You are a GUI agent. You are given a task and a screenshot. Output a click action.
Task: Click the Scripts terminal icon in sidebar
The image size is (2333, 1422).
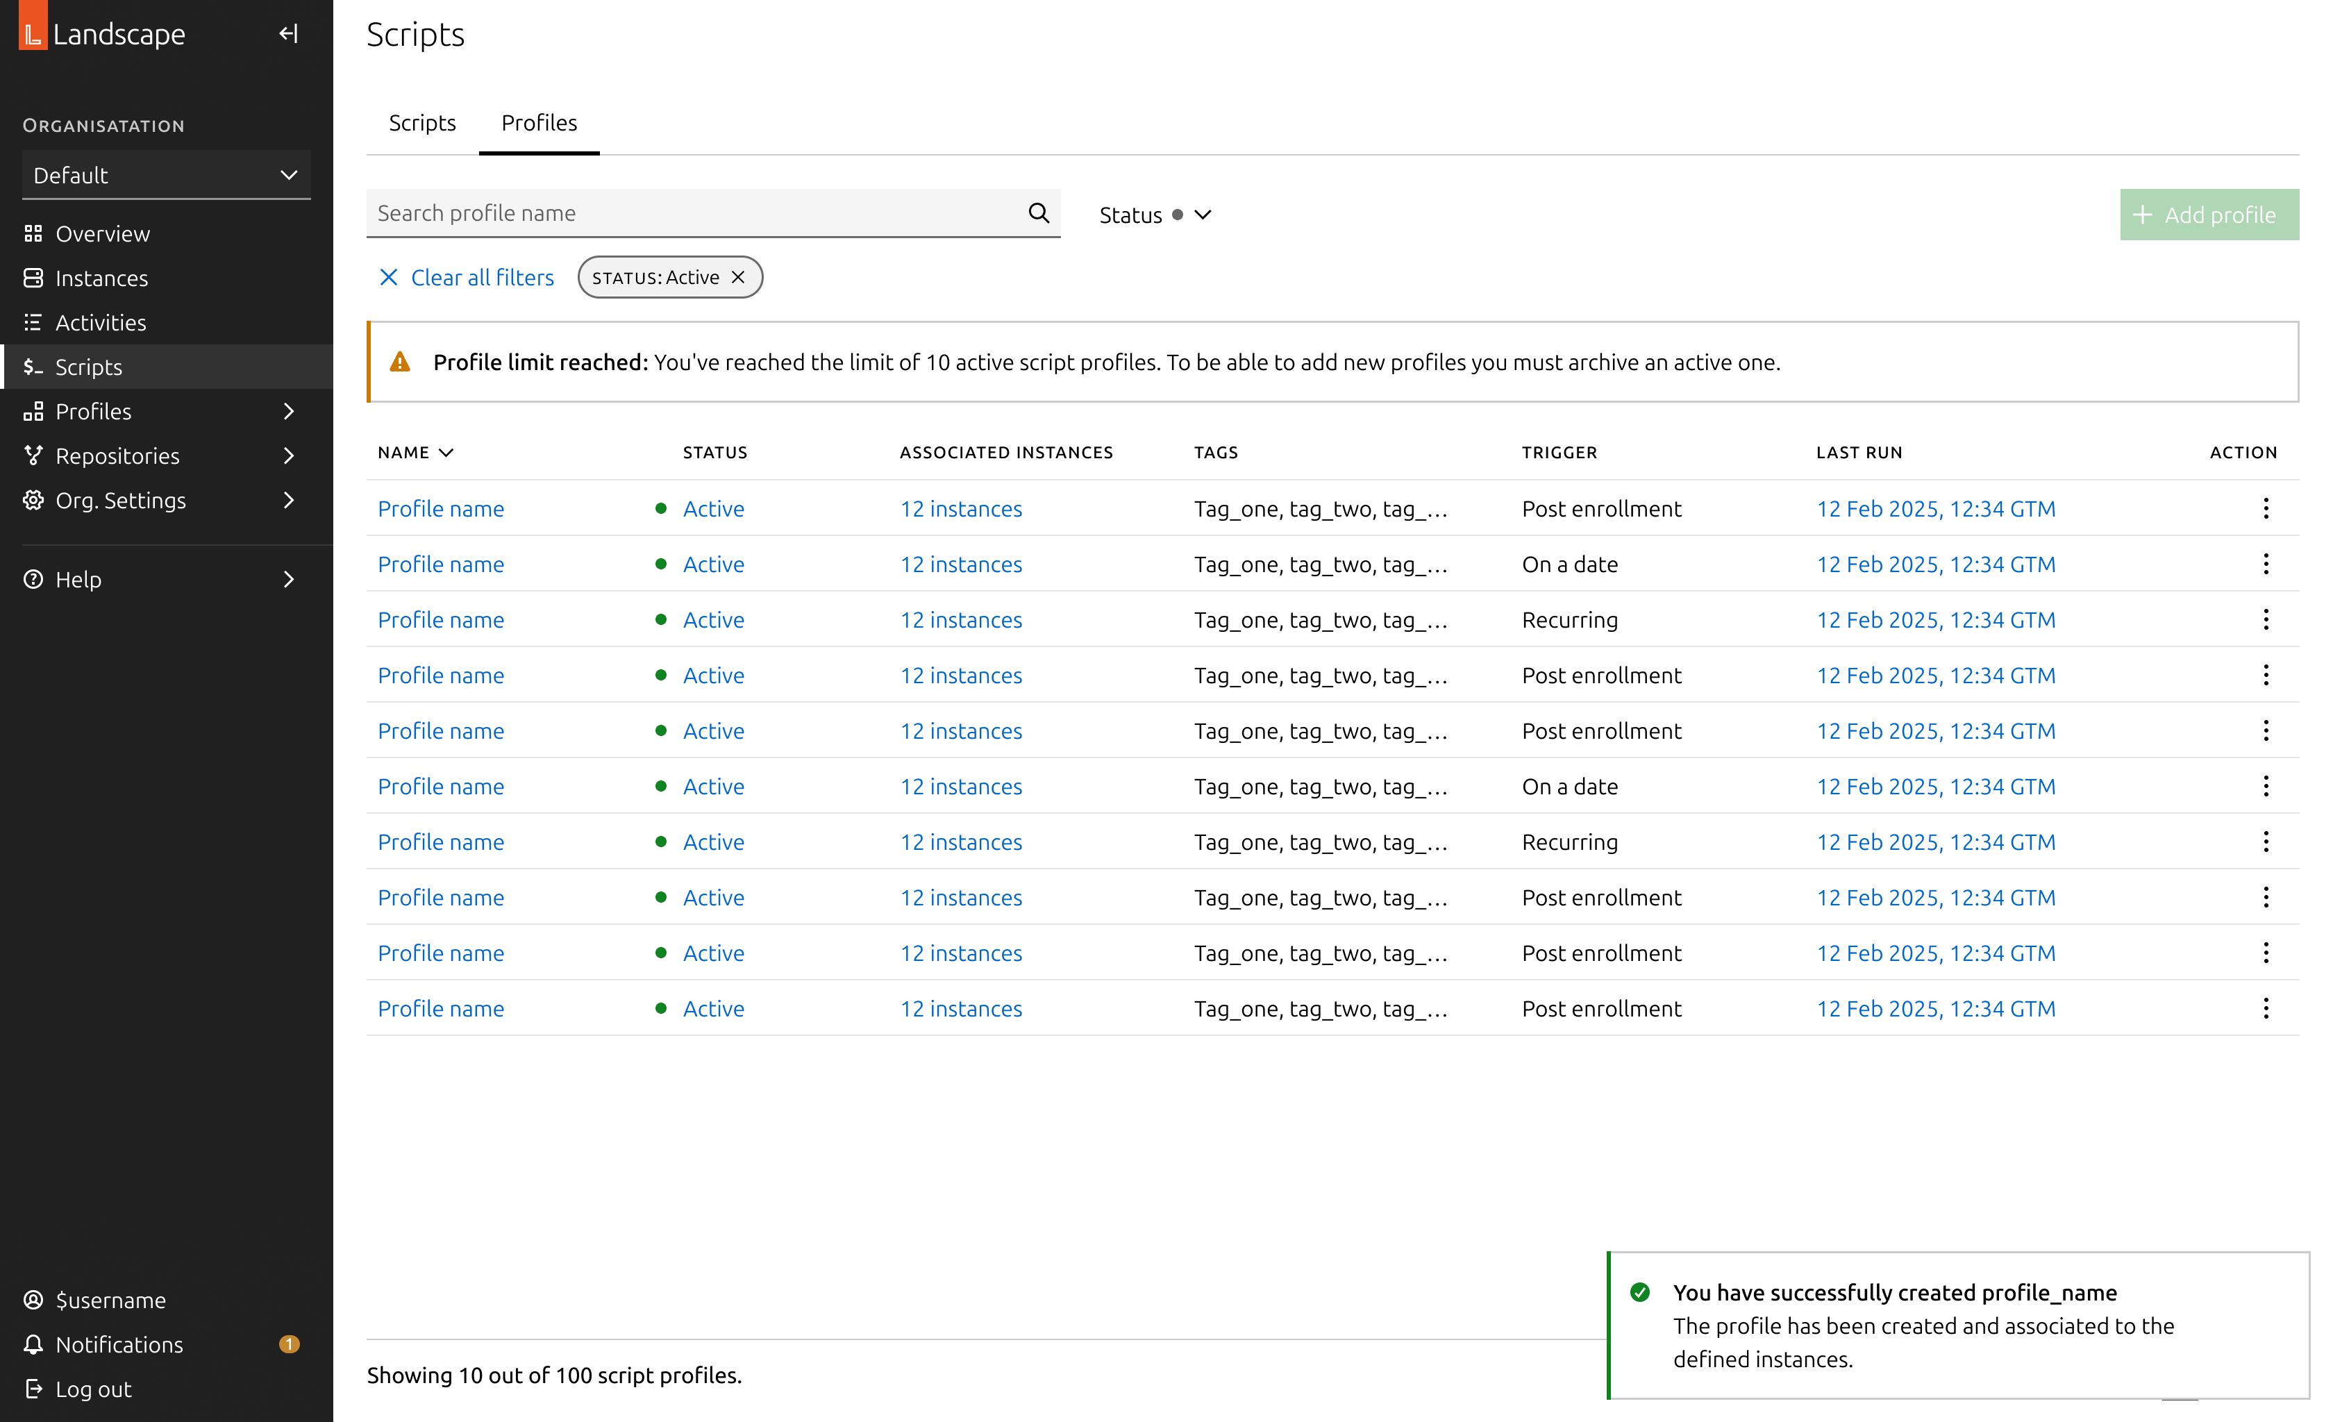[33, 367]
